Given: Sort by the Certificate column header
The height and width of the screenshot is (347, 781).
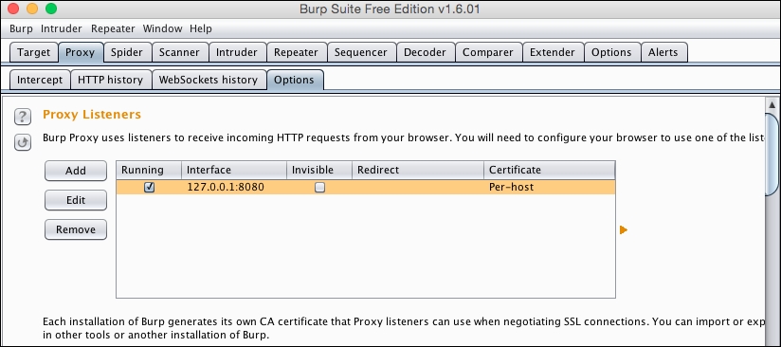Looking at the screenshot, I should [550, 170].
